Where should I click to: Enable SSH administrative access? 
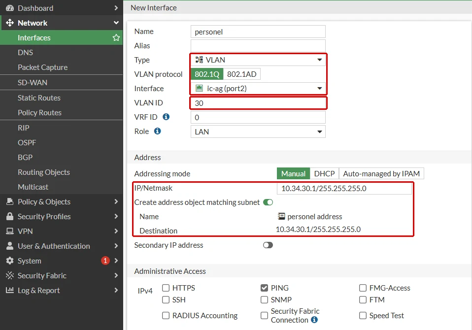[166, 299]
